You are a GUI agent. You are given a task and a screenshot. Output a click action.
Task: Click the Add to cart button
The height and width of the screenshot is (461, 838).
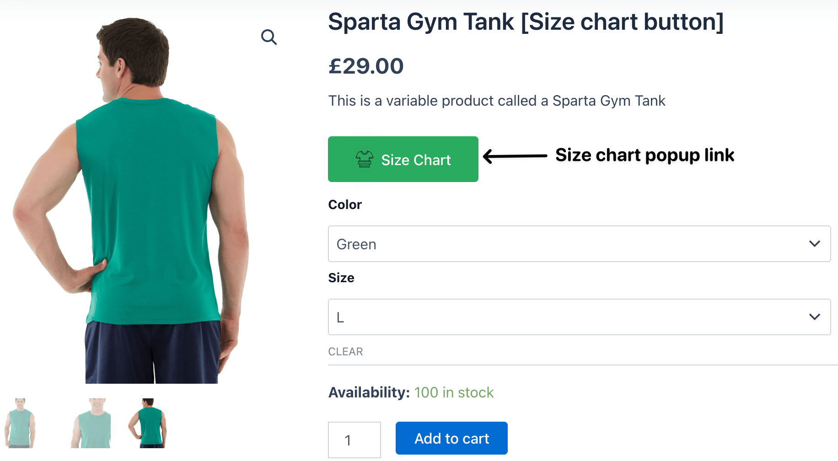click(x=451, y=438)
